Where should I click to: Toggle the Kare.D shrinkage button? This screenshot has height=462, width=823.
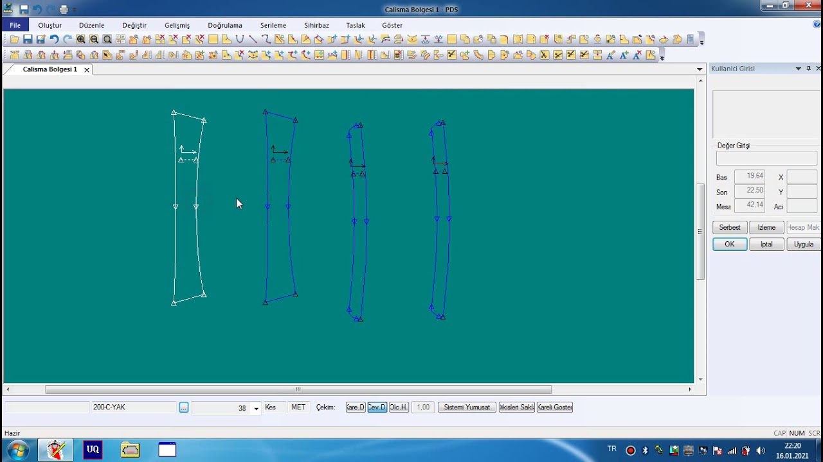[x=356, y=407]
